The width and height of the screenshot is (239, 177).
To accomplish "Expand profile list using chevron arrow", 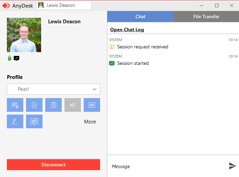I will pyautogui.click(x=95, y=89).
